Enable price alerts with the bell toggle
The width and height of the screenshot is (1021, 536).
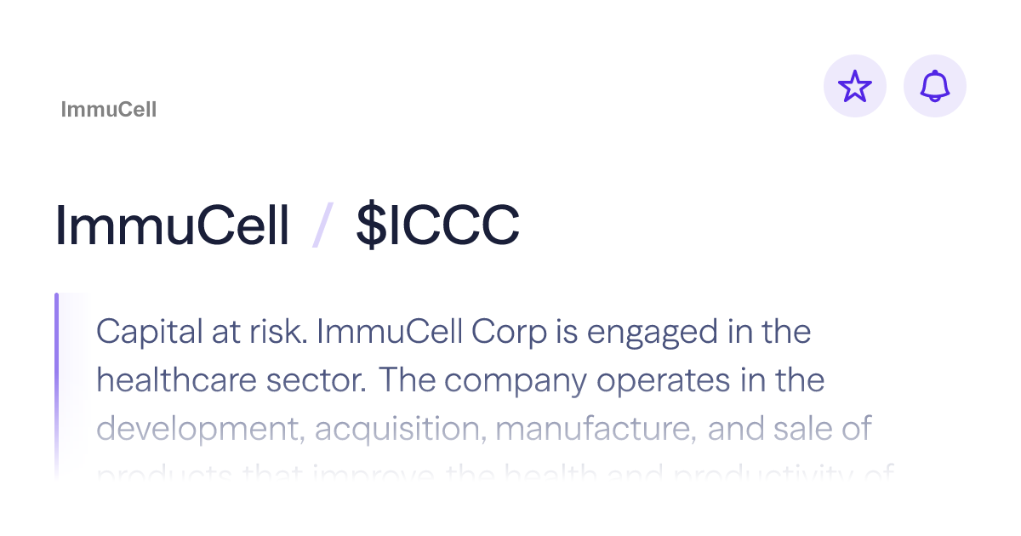pos(934,85)
